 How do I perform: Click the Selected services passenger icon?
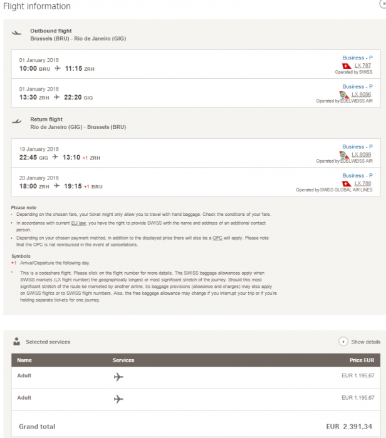[x=17, y=342]
